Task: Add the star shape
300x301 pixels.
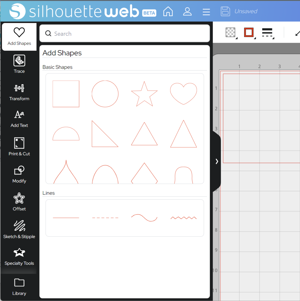Action: tap(144, 94)
